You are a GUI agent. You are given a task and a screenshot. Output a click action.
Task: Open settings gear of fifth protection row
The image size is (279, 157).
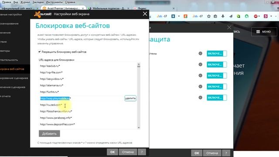[201, 98]
